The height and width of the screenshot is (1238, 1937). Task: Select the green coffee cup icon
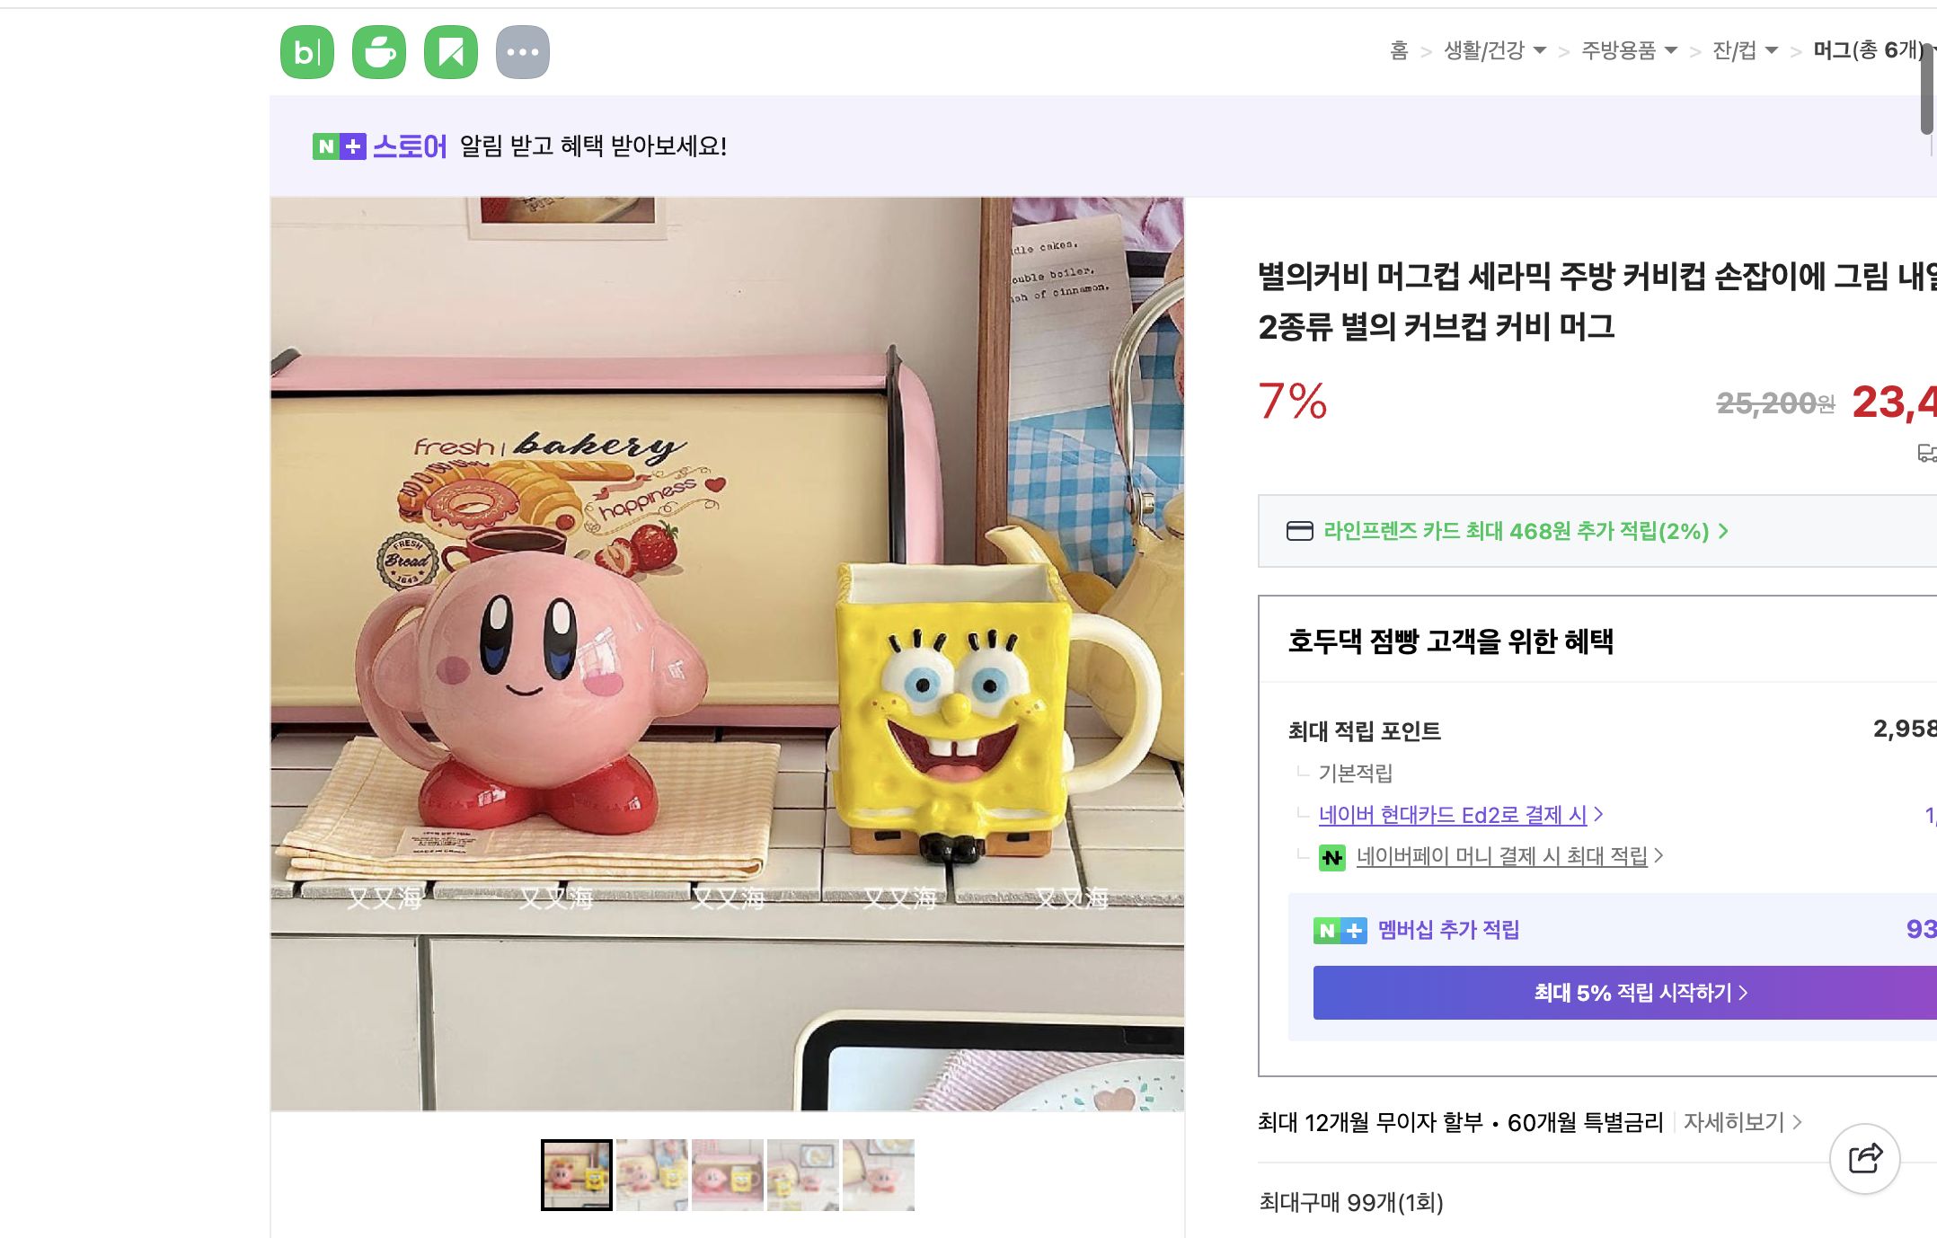coord(379,51)
